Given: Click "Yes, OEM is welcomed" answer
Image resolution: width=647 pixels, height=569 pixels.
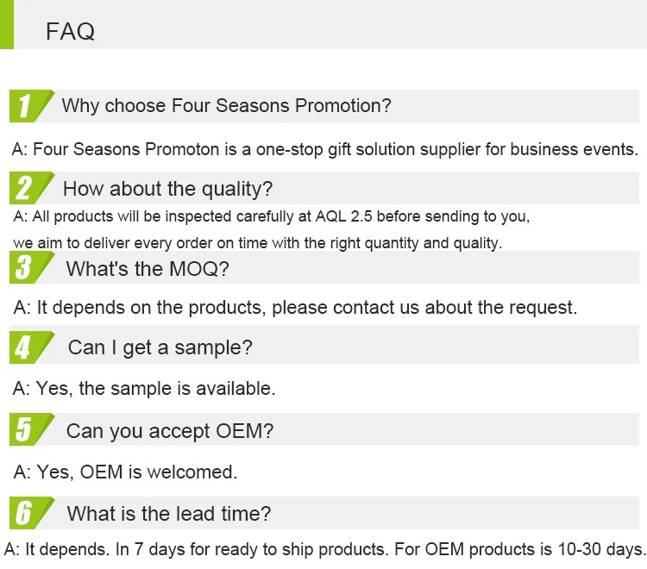Looking at the screenshot, I should click(x=125, y=472).
